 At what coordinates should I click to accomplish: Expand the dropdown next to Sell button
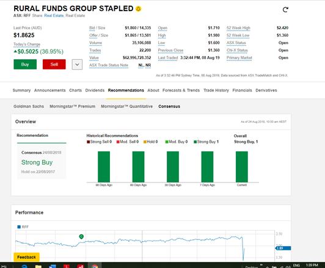77,65
